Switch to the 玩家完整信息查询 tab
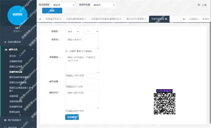Screen dimensions: 211x128 point(75,19)
